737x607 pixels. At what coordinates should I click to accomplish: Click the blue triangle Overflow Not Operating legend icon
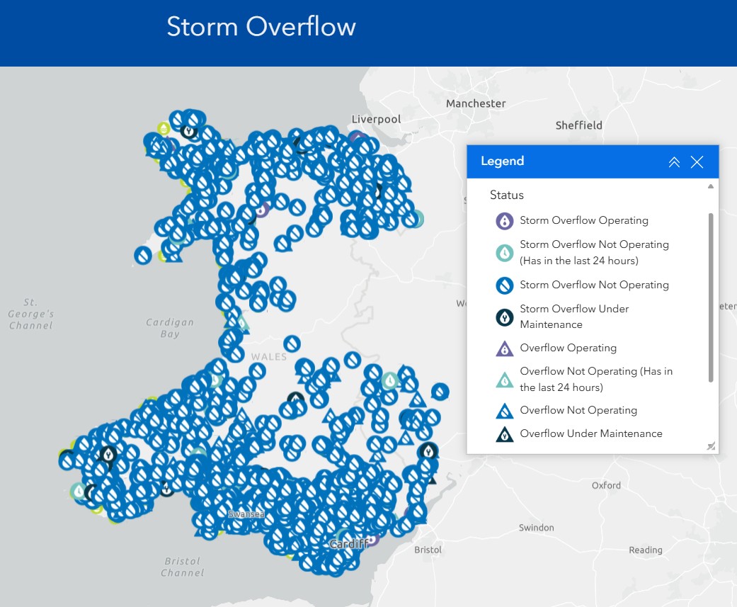pos(504,411)
